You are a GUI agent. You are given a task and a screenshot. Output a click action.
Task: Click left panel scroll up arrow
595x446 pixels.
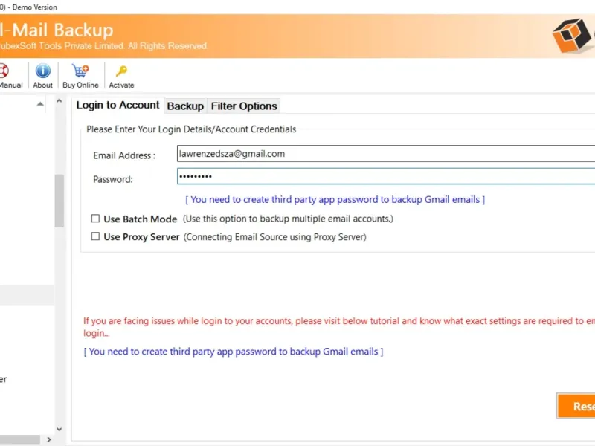tap(59, 101)
